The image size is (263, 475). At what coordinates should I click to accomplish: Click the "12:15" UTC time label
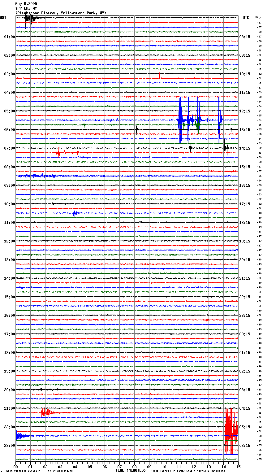pyautogui.click(x=245, y=111)
